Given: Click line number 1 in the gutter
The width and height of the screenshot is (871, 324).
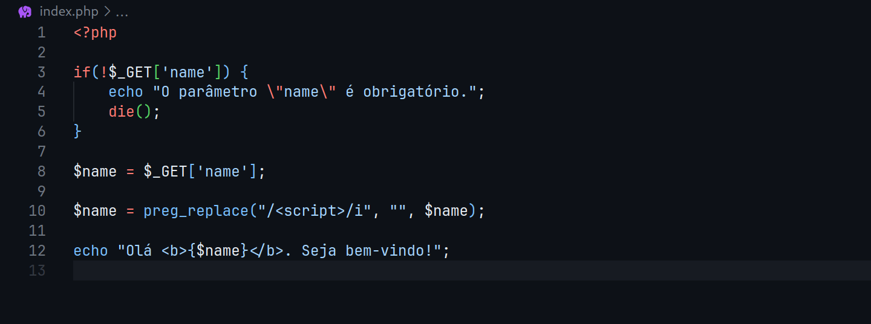Looking at the screenshot, I should pos(41,33).
